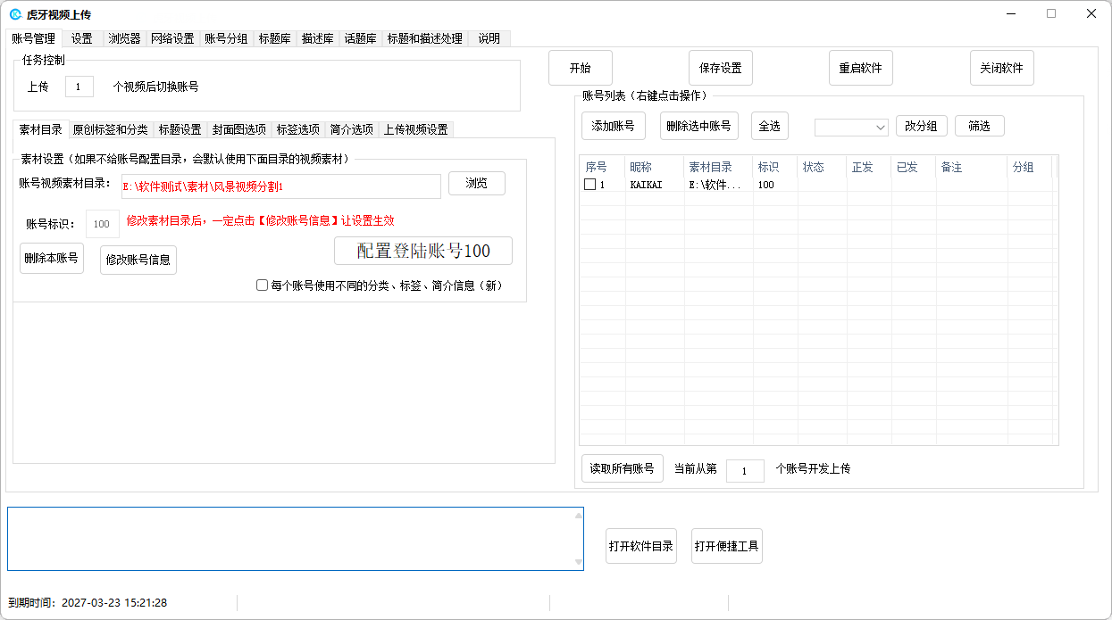Select the 标题设置 sub-tab
The image size is (1112, 620).
pos(180,129)
